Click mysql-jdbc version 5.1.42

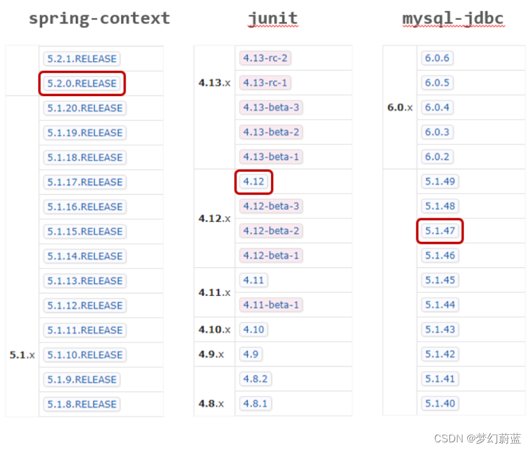pyautogui.click(x=440, y=354)
